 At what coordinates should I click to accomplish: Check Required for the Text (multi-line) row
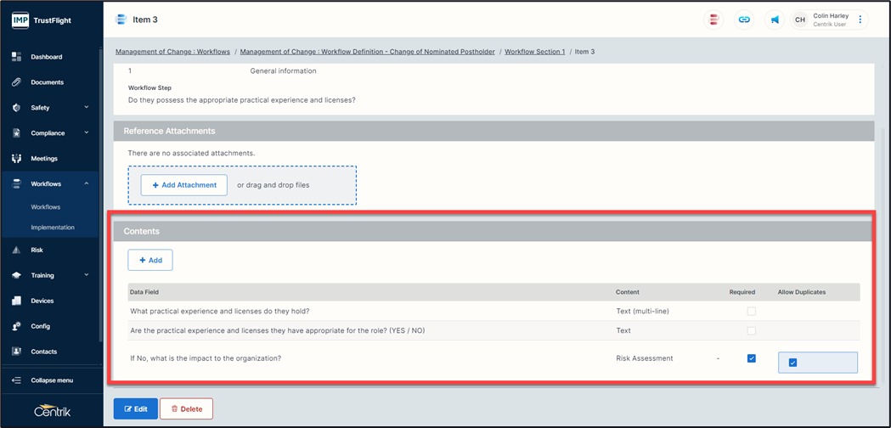click(751, 311)
